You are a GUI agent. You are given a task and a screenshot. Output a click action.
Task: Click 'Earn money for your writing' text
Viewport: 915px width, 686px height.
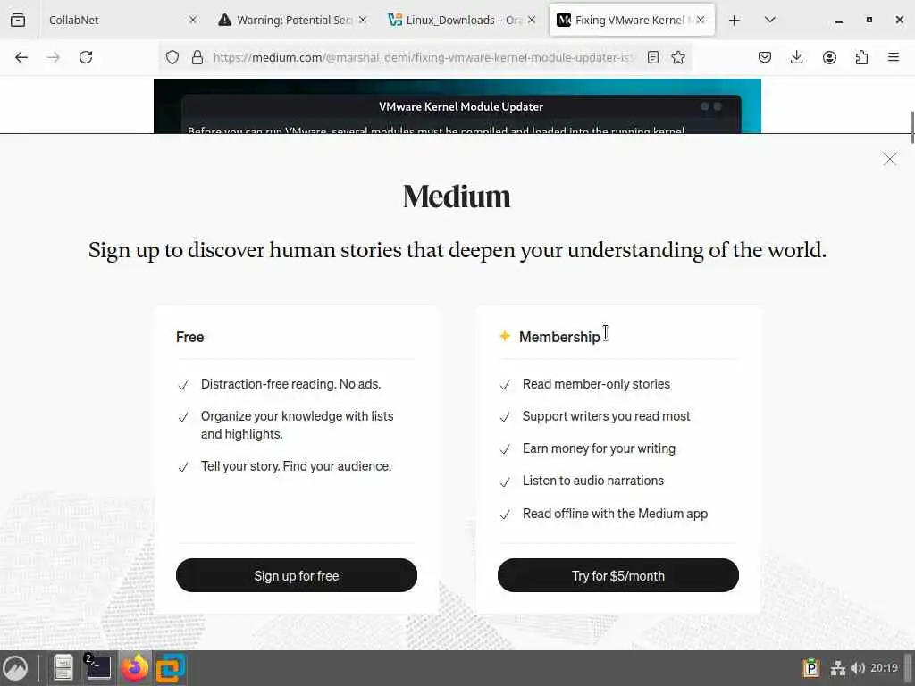(x=599, y=448)
